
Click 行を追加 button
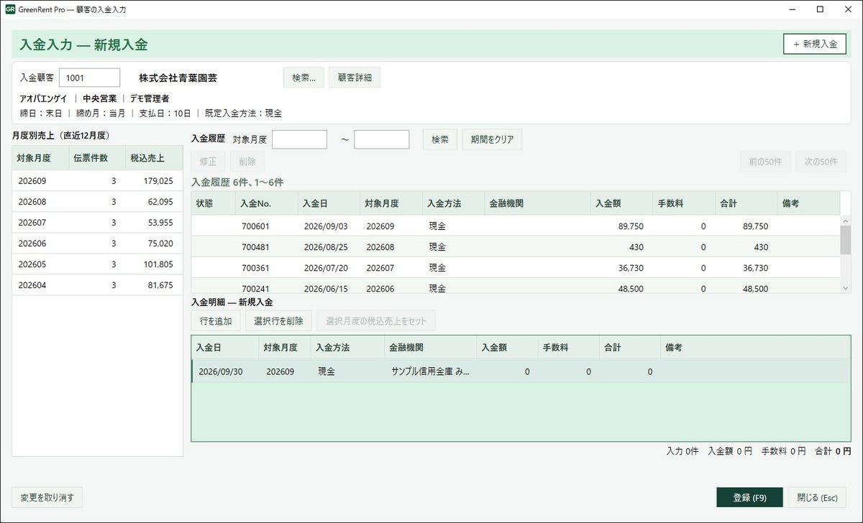pyautogui.click(x=216, y=321)
